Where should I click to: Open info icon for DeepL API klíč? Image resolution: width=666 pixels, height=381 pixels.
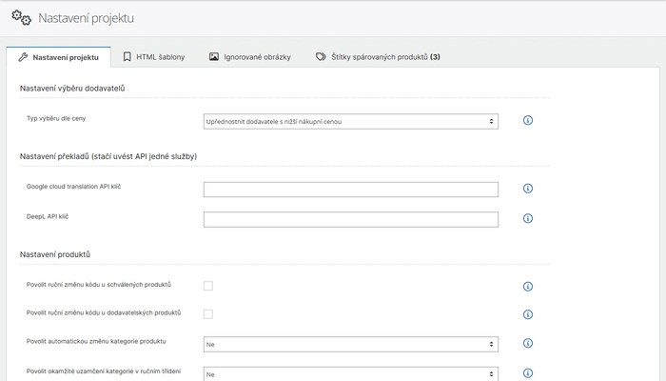(527, 218)
